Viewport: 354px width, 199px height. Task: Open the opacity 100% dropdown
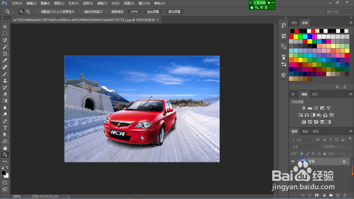click(350, 147)
